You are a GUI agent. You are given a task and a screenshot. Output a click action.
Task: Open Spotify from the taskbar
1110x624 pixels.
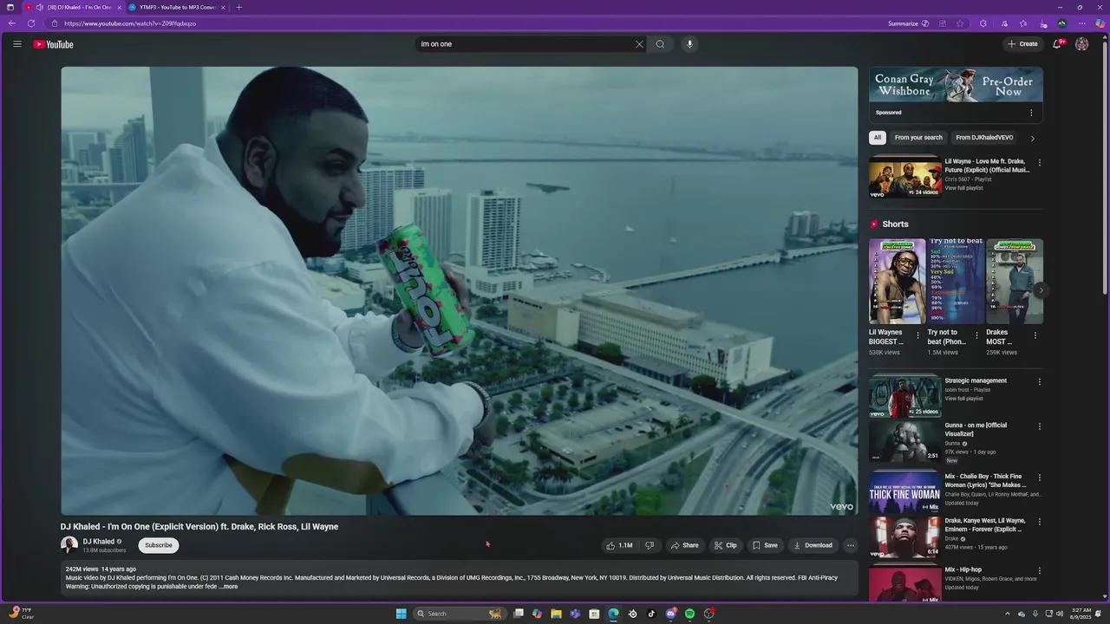689,614
